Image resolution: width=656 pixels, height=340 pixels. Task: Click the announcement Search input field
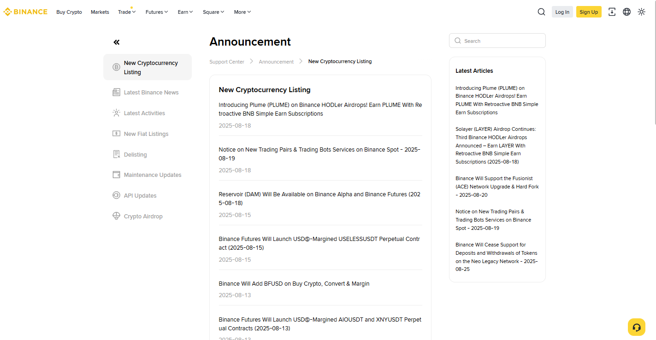tap(497, 41)
